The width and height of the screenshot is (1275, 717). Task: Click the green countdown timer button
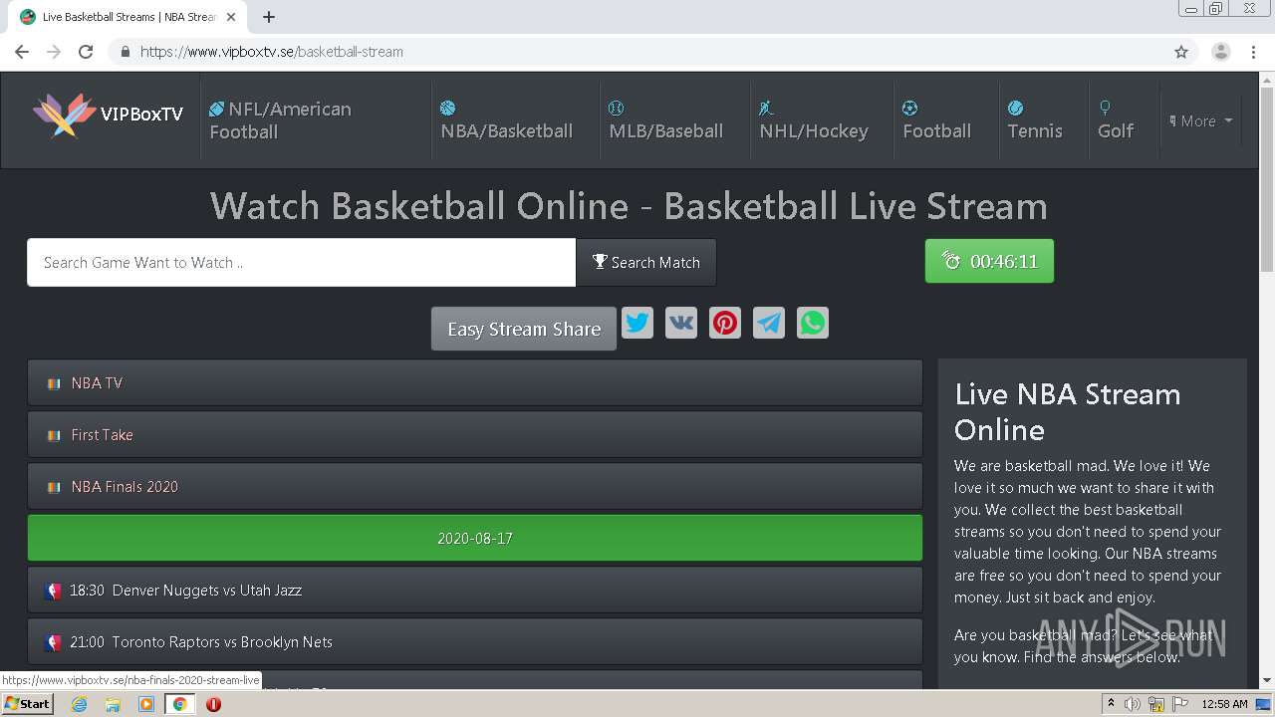(x=989, y=261)
